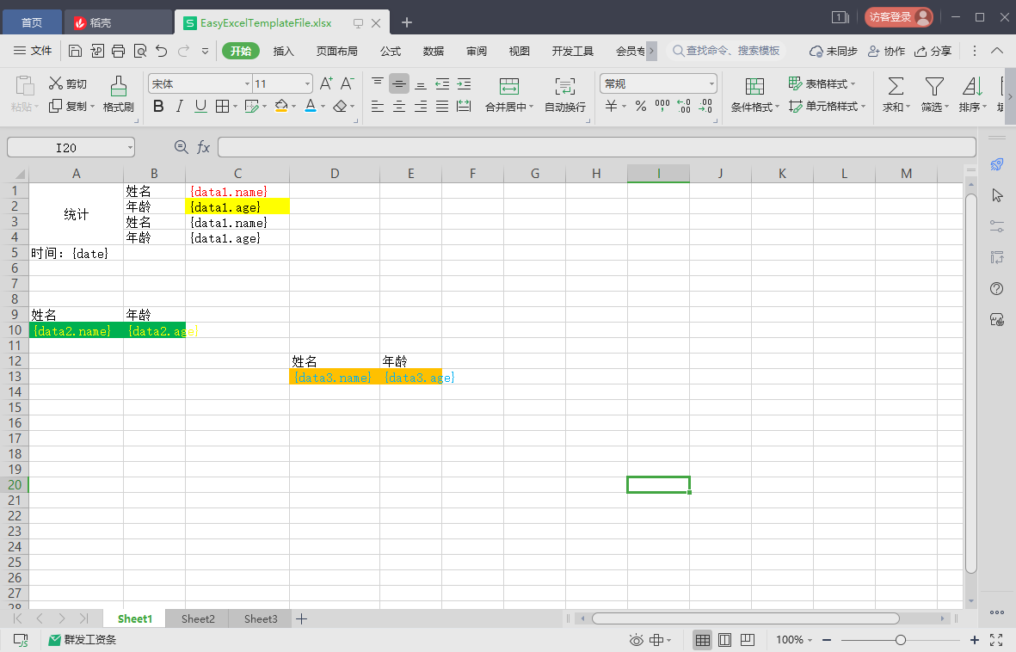
Task: Select the font color swatch
Action: pyautogui.click(x=311, y=105)
